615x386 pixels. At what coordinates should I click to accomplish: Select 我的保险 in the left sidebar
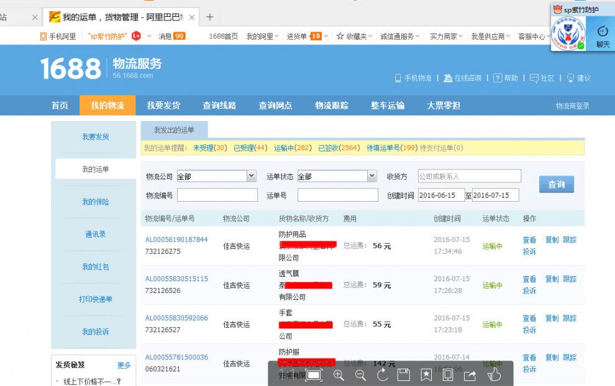[96, 202]
